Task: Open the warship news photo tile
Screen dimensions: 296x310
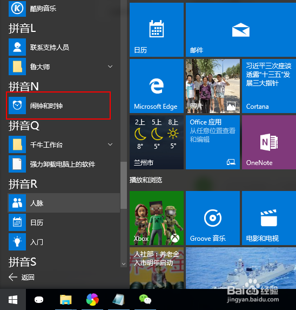Action: point(241,268)
